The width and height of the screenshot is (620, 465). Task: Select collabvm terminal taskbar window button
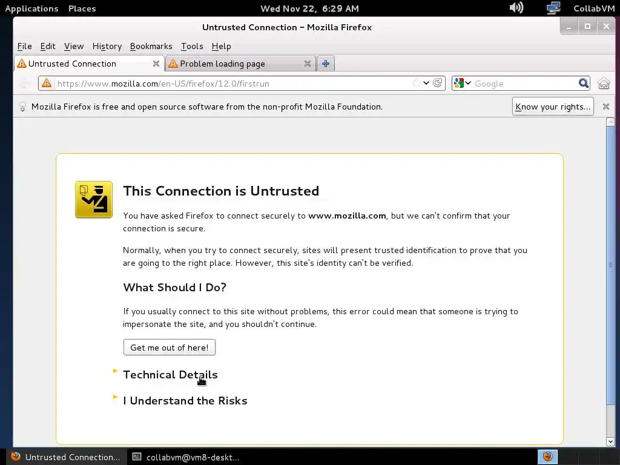click(186, 457)
